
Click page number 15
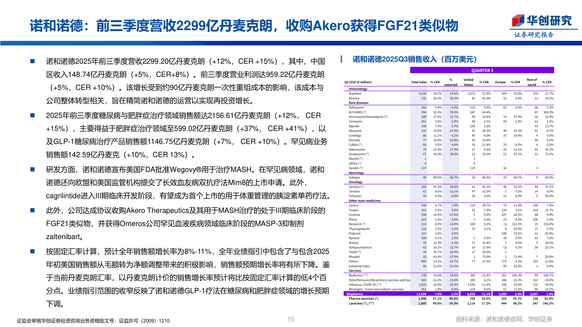point(291,319)
